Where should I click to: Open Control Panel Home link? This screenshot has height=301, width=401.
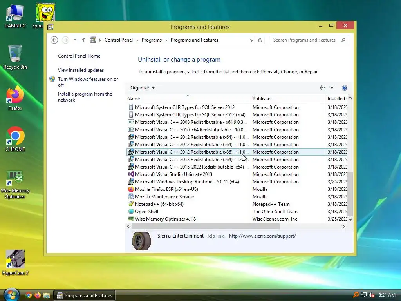(x=79, y=56)
